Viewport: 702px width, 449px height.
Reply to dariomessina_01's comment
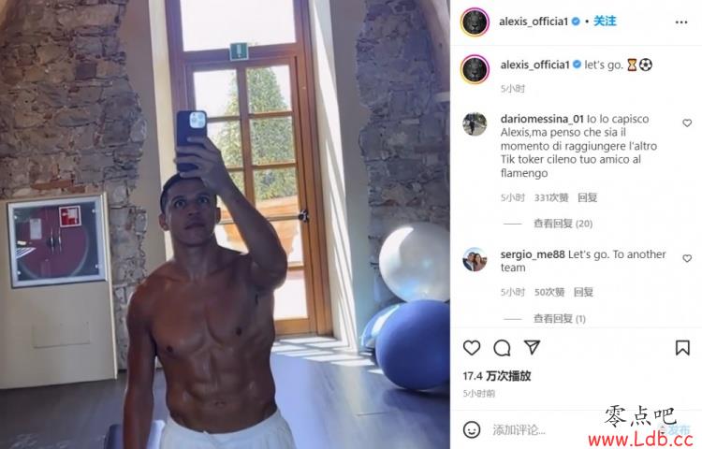tap(587, 197)
